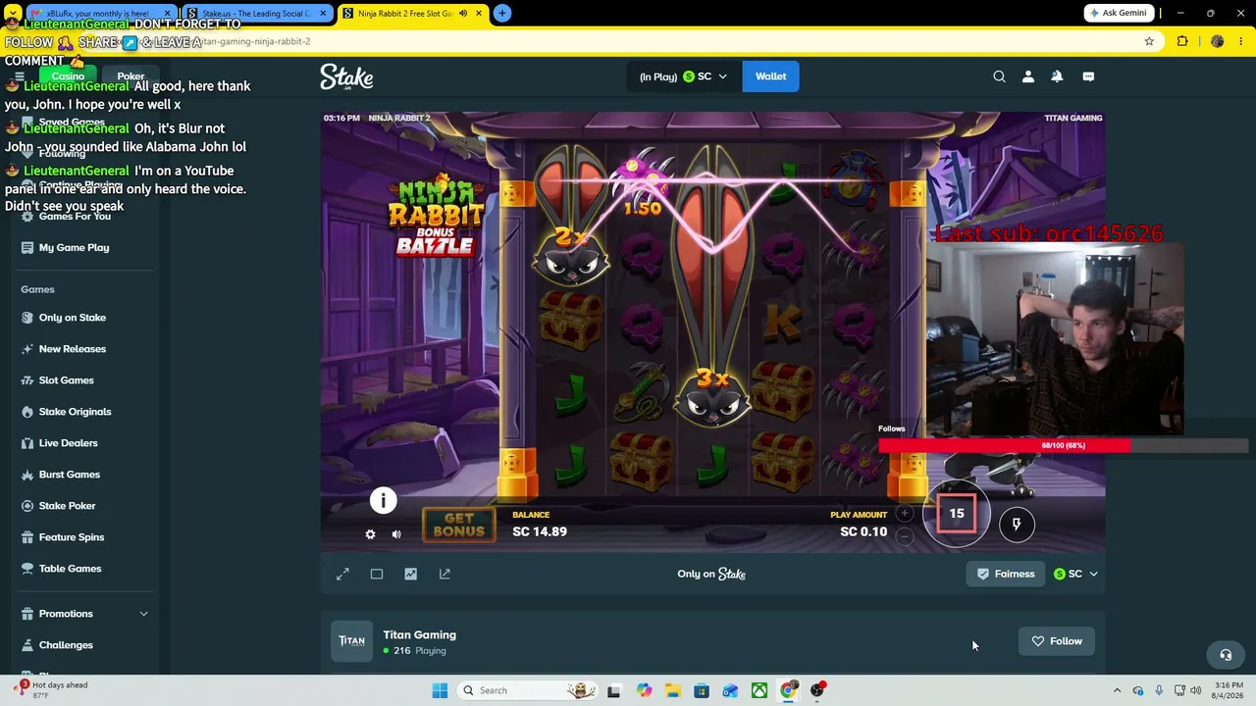Enter fullscreen game mode
The image size is (1256, 706).
coord(342,574)
